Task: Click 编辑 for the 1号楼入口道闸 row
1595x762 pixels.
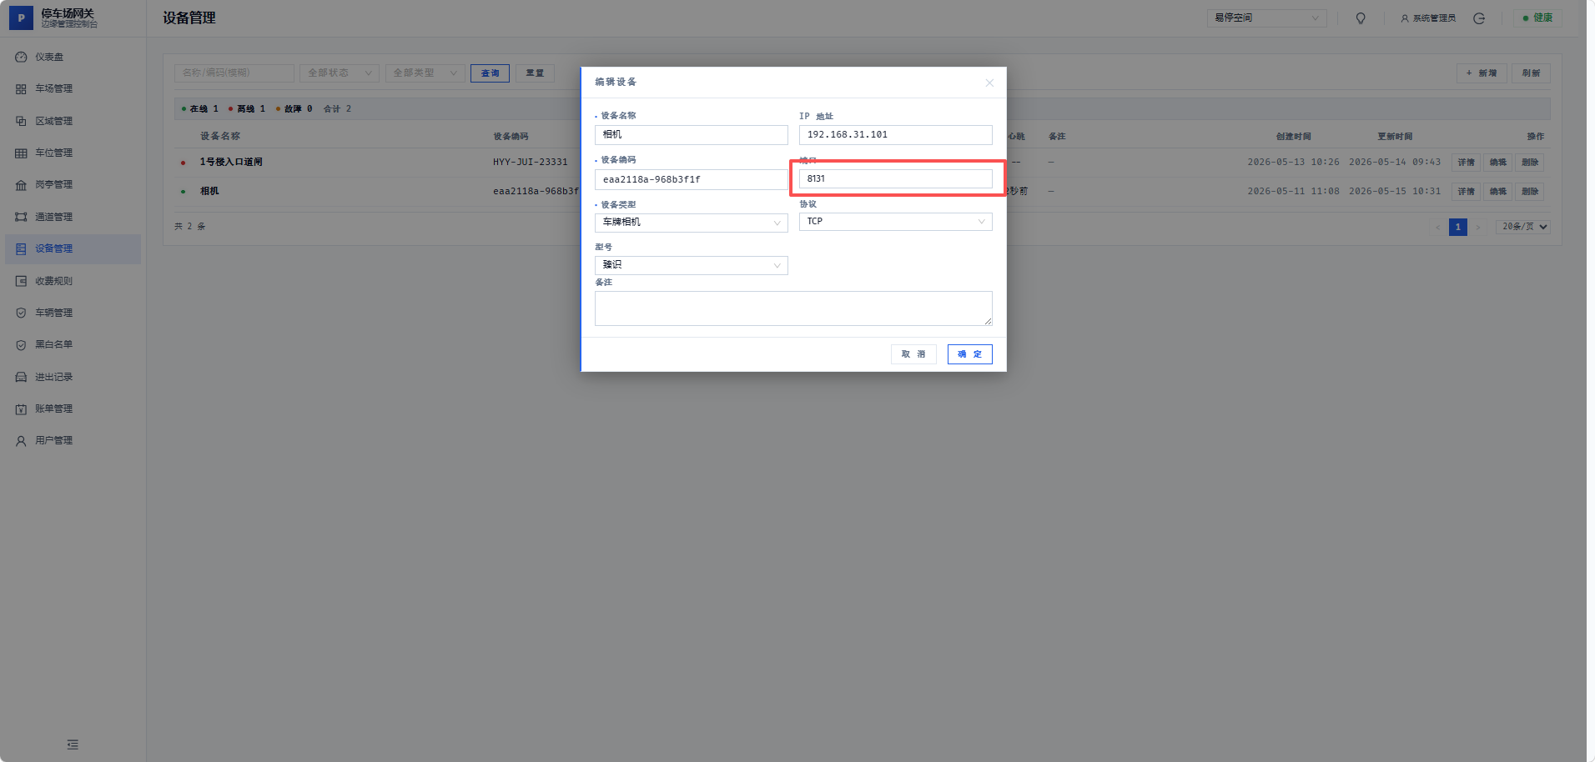Action: pos(1498,163)
